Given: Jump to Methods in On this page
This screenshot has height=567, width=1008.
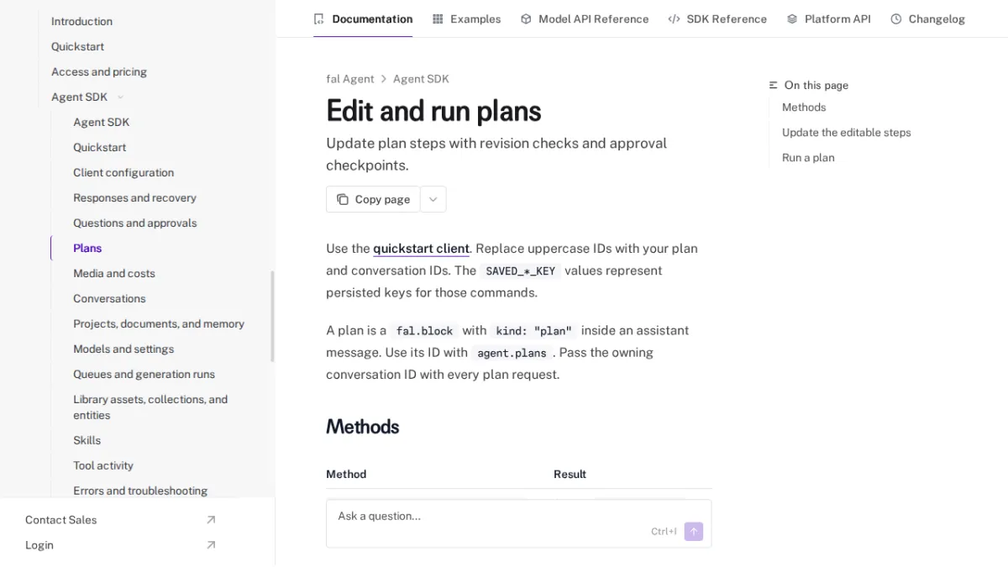Looking at the screenshot, I should point(804,108).
